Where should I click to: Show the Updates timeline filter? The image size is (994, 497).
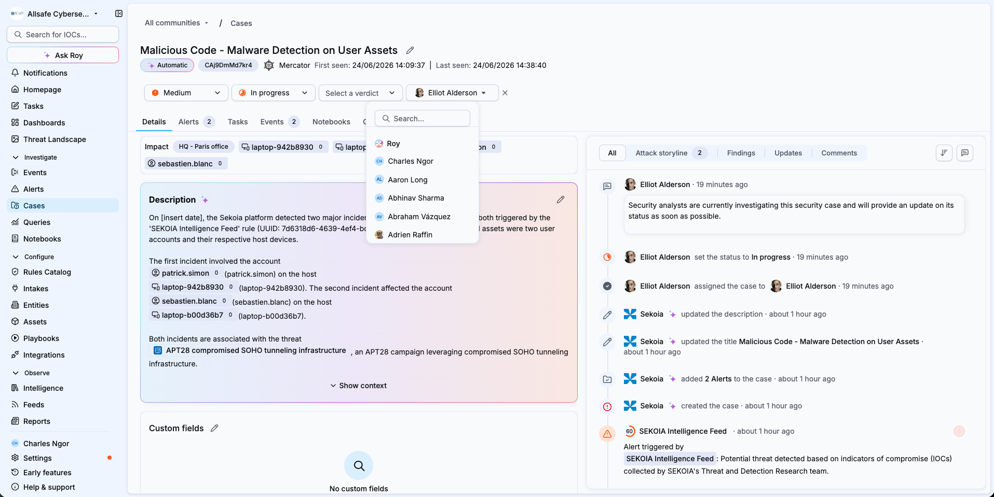pyautogui.click(x=788, y=153)
